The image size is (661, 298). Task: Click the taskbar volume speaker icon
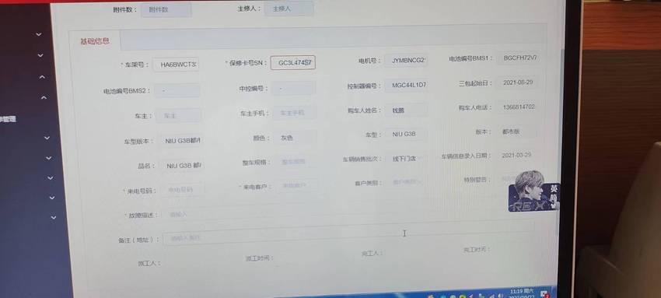click(500, 296)
